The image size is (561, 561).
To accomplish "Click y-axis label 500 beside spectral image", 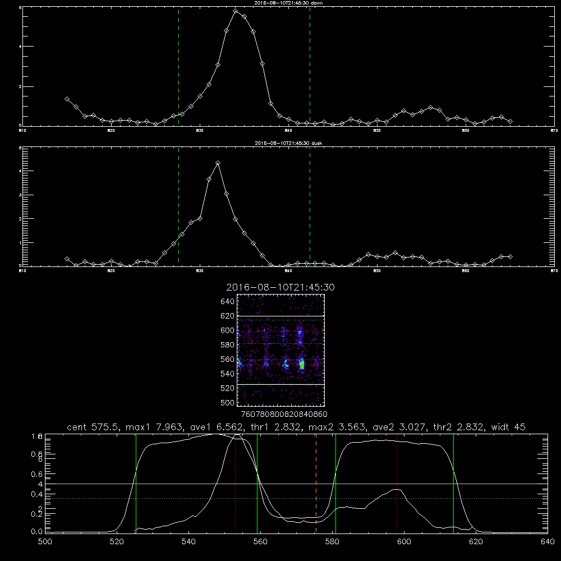I will 228,403.
